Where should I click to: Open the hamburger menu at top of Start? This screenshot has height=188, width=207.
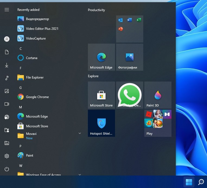7,10
